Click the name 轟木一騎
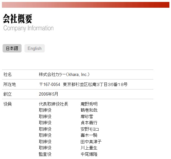 click(89, 136)
